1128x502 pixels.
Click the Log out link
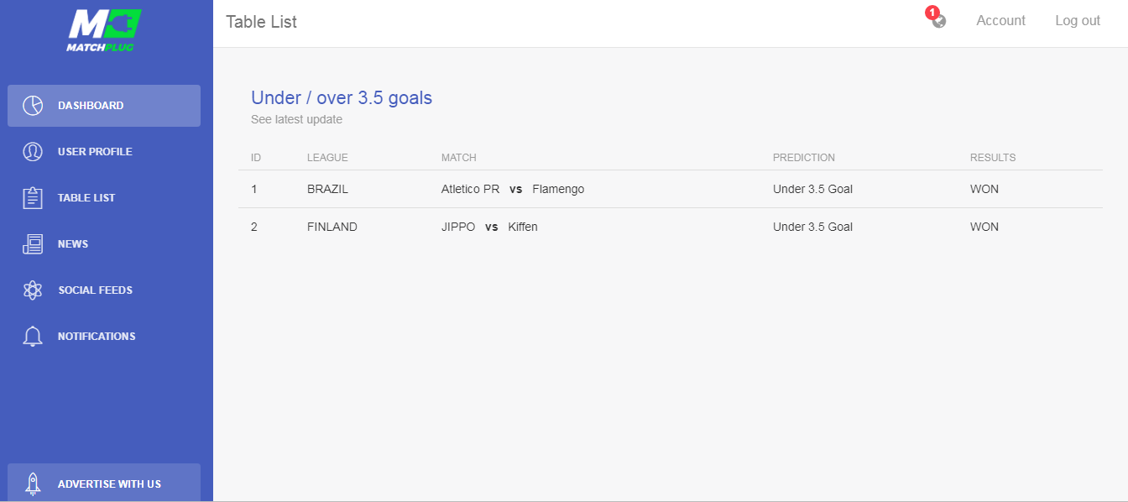coord(1077,21)
